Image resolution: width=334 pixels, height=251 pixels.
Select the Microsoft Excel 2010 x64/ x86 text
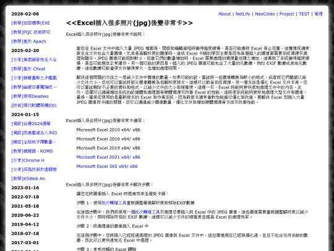click(108, 130)
